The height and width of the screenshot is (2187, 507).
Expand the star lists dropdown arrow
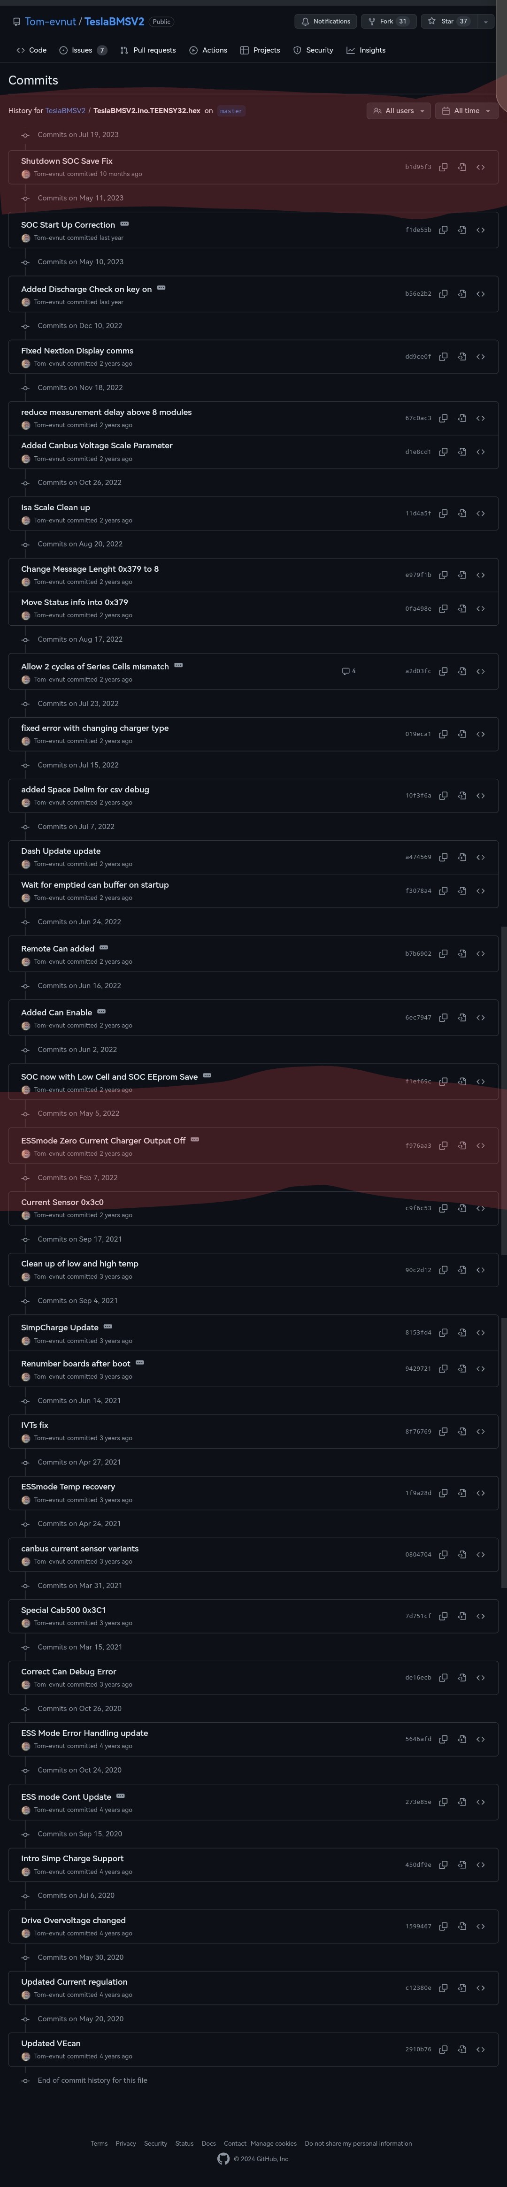tap(485, 21)
